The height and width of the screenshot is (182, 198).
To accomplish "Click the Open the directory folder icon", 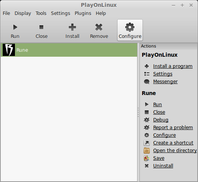I will 147,151.
